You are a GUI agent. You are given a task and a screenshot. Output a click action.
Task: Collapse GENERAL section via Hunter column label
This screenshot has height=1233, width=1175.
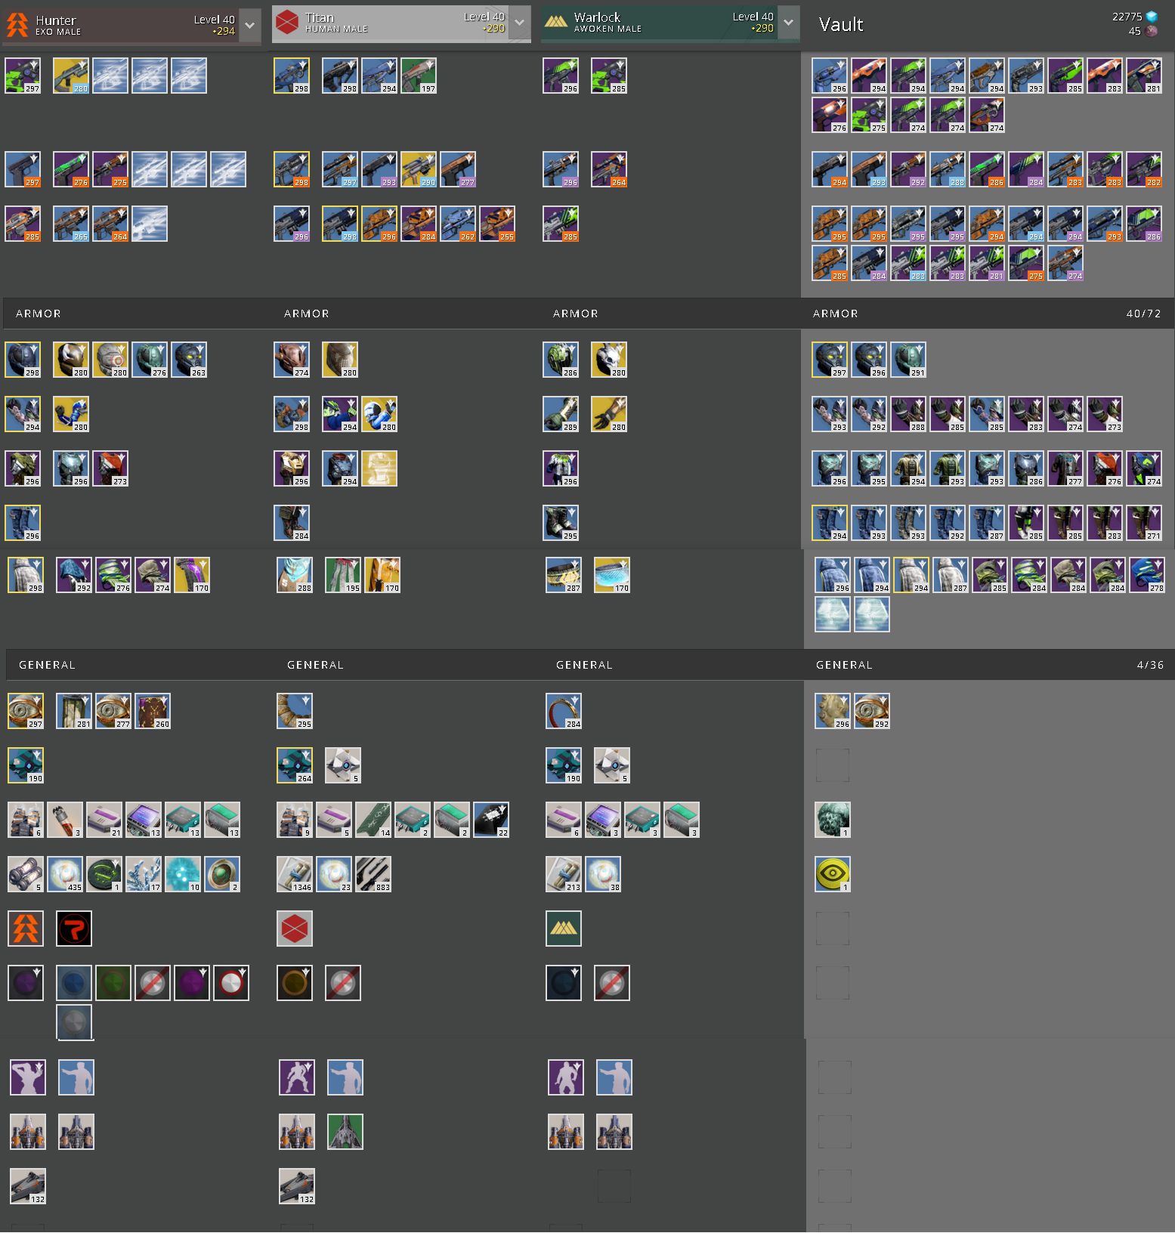pyautogui.click(x=47, y=665)
